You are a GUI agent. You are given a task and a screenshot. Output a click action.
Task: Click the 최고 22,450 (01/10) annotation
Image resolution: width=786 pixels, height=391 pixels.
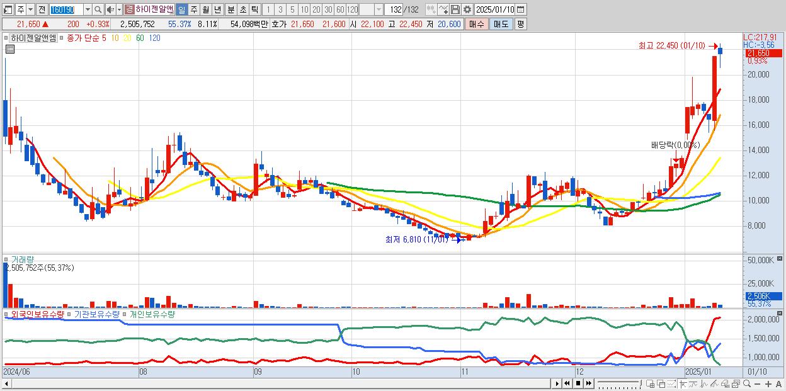click(671, 45)
